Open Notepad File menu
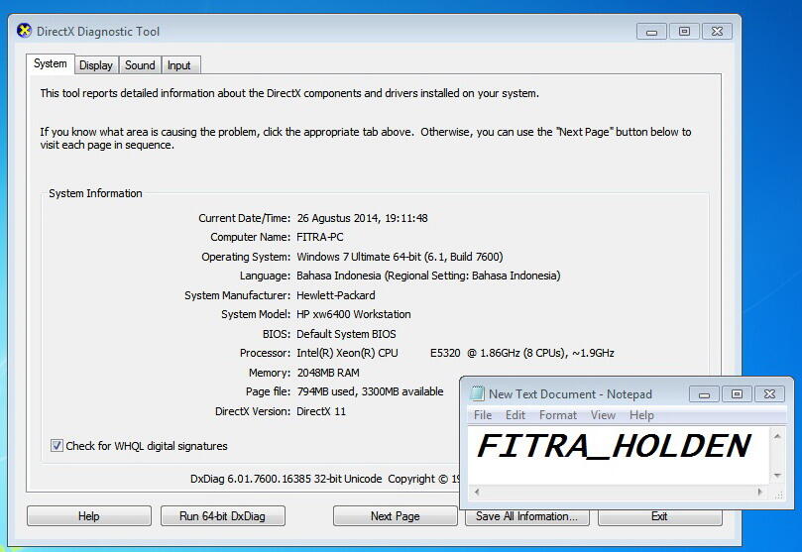Screen dimensions: 802x552 pyautogui.click(x=483, y=415)
